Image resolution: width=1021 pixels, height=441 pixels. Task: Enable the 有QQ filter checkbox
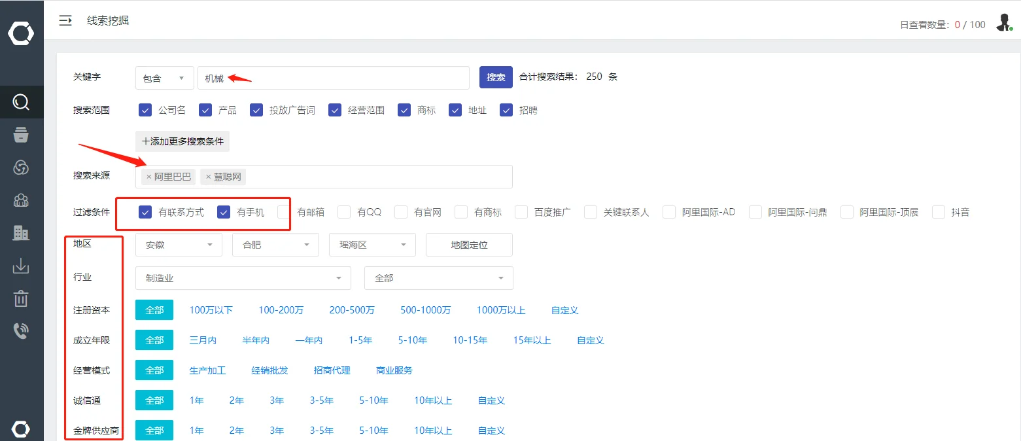344,212
